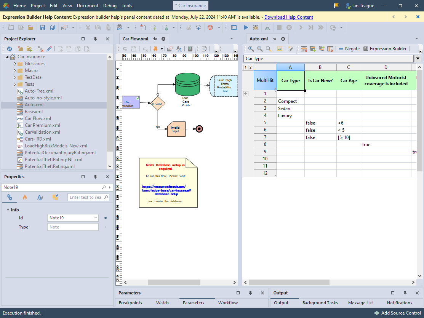The image size is (424, 318).
Task: Click the image icon in Auto.xml toolbar
Action: pos(280,49)
